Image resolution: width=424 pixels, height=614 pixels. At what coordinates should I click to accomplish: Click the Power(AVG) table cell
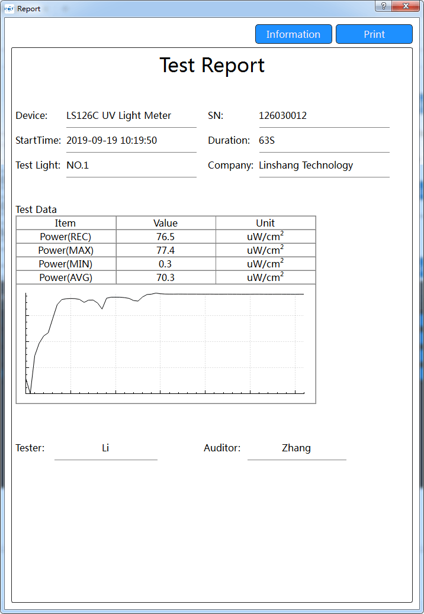66,277
